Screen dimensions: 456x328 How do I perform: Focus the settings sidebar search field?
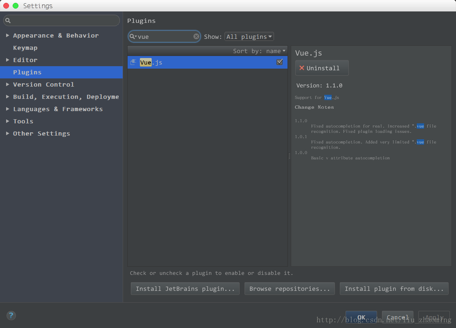pos(61,20)
